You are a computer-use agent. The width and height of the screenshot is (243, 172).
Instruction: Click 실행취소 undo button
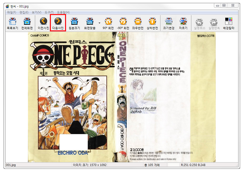[x=199, y=23]
